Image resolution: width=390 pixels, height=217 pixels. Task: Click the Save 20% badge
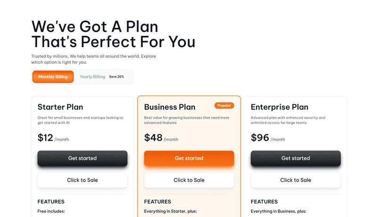(x=117, y=77)
